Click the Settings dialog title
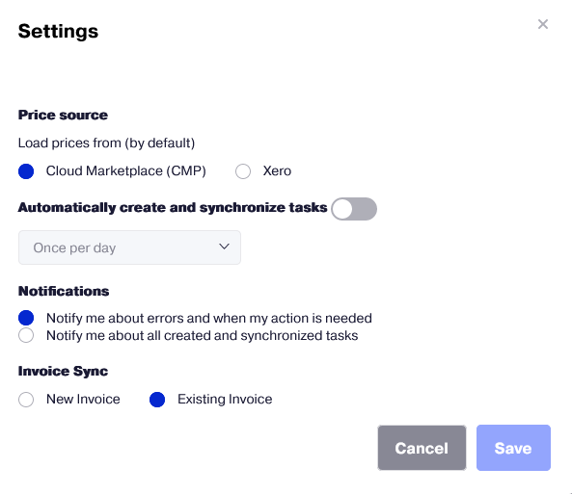Viewport: 572px width, 494px height. (59, 32)
